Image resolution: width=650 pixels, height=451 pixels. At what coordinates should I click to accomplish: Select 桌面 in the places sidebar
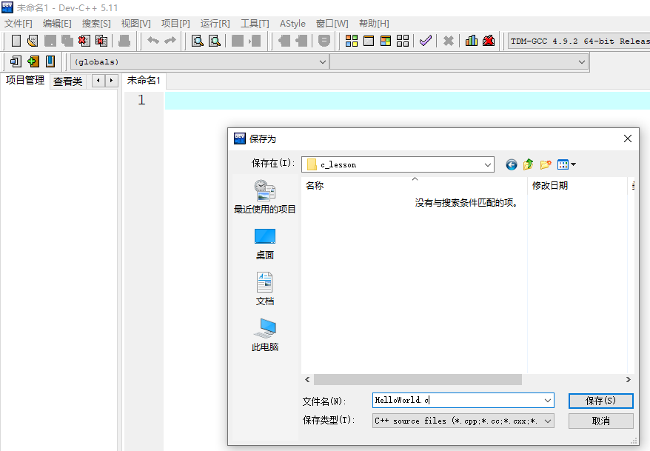265,244
